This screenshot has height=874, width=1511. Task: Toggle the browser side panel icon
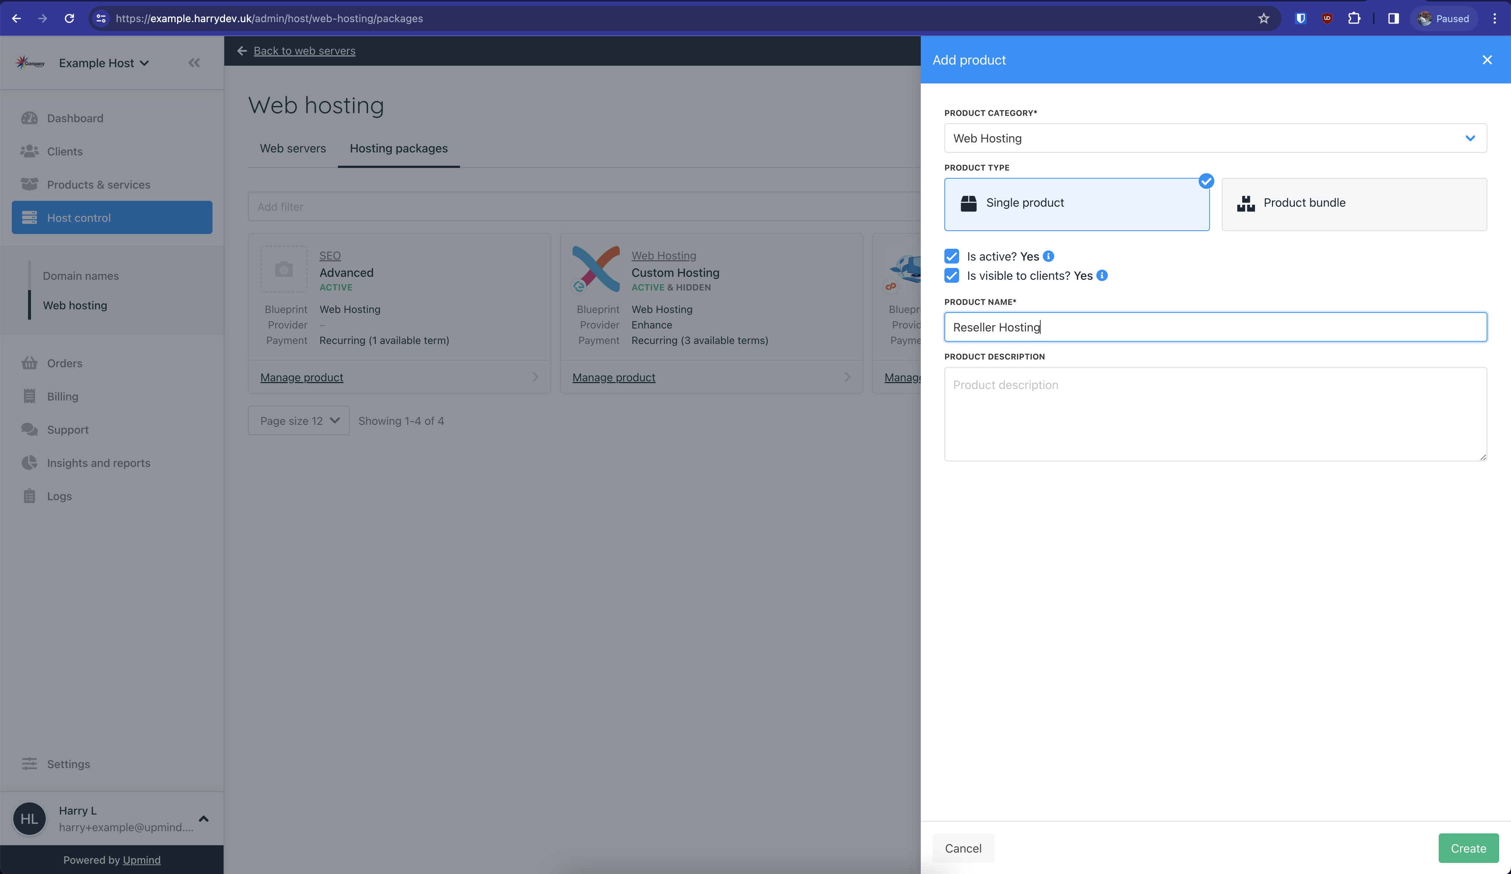tap(1393, 18)
